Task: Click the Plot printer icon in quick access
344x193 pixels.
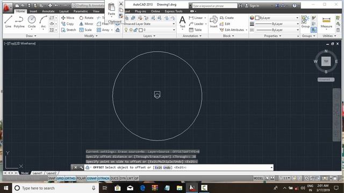Action: (50, 5)
